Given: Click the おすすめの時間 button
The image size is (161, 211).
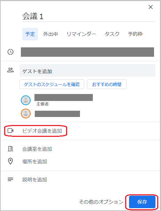Looking at the screenshot, I should (x=107, y=84).
